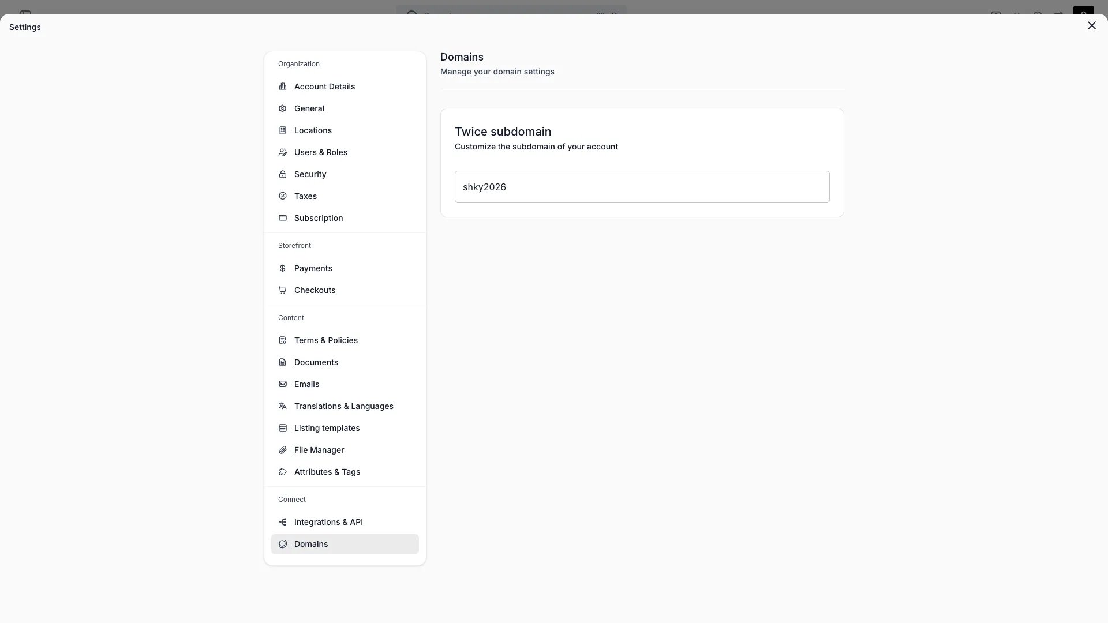Open Security settings
Screen dimensions: 1108x623
coord(345,174)
